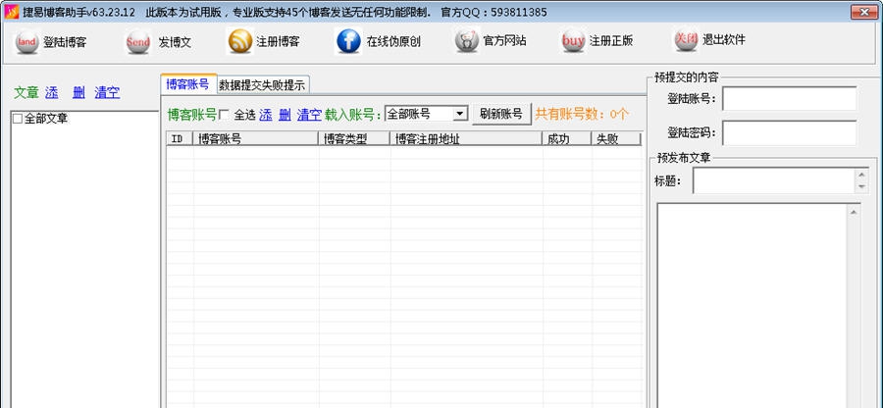Click the orange RSS register blog icon
The width and height of the screenshot is (883, 408).
[x=240, y=41]
